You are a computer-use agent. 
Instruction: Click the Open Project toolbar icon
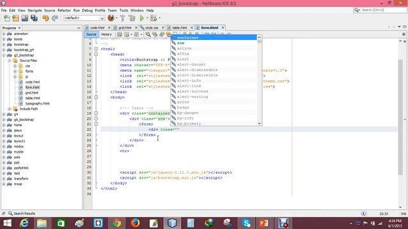[x=25, y=18]
